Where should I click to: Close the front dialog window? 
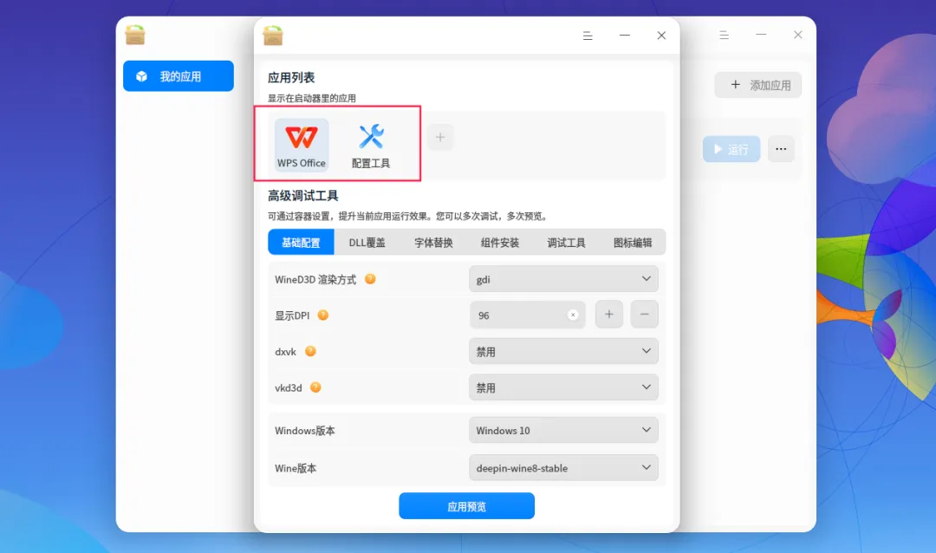coord(661,36)
